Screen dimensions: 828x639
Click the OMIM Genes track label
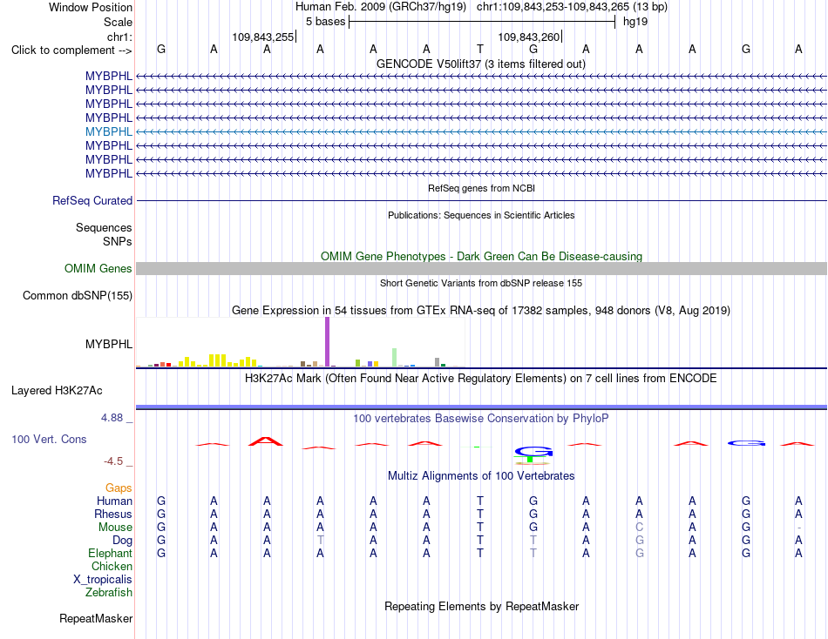(x=98, y=269)
